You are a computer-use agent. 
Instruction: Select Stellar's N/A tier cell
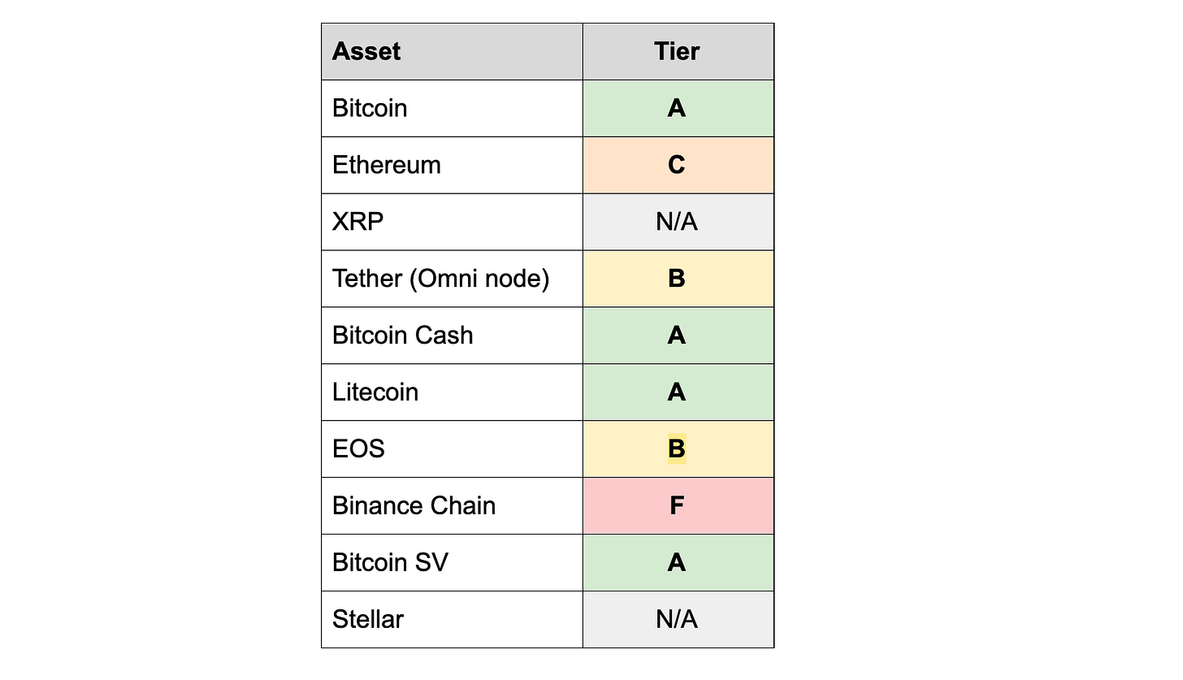pyautogui.click(x=678, y=620)
